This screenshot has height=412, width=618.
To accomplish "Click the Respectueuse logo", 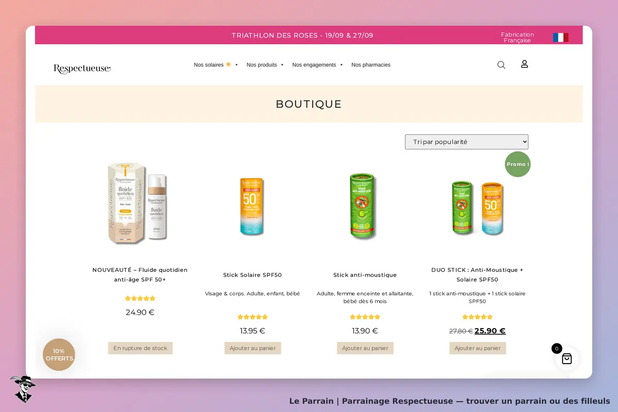I will pos(82,68).
